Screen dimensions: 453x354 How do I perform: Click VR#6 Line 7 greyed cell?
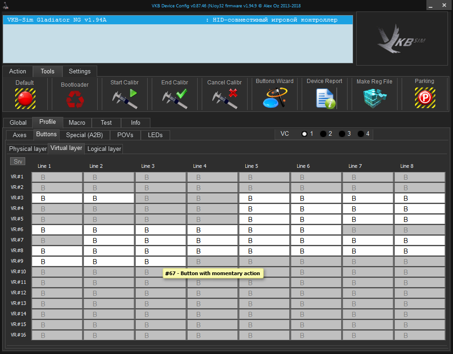pos(368,230)
